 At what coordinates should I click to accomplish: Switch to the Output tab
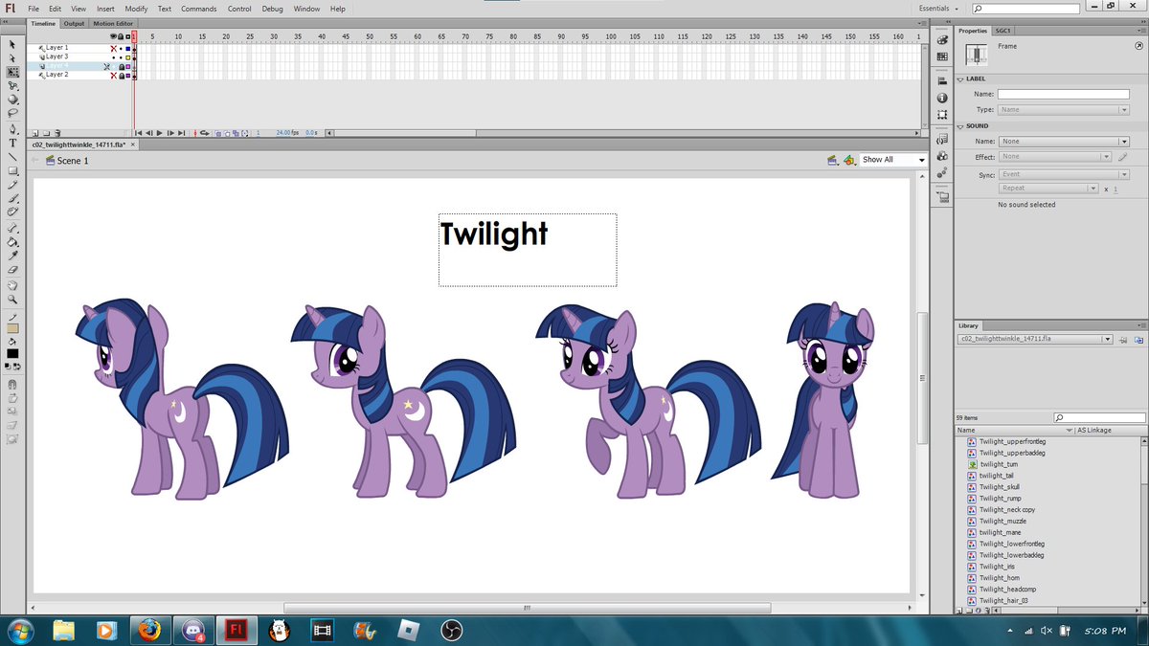(75, 24)
